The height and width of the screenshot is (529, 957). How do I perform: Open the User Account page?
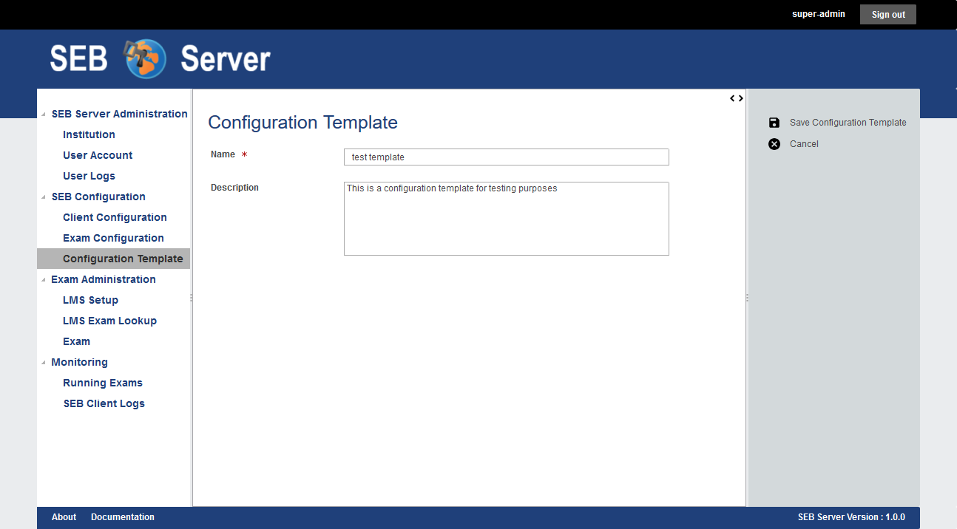click(x=98, y=155)
